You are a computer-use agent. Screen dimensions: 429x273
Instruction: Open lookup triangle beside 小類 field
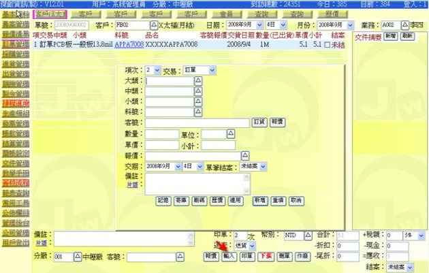pos(198,101)
